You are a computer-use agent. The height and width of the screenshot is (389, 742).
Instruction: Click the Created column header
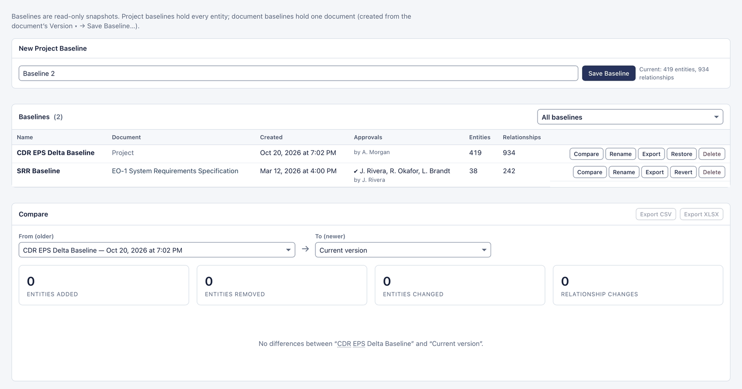pos(271,137)
